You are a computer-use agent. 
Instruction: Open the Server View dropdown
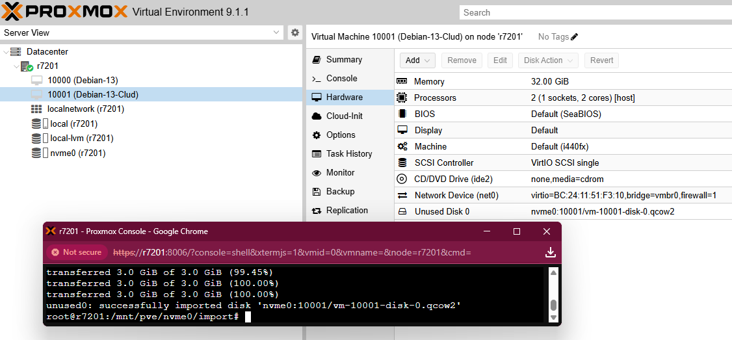pyautogui.click(x=276, y=33)
